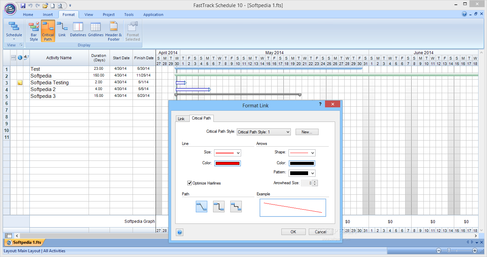Click the zoom in plus icon in status bar

(x=475, y=251)
